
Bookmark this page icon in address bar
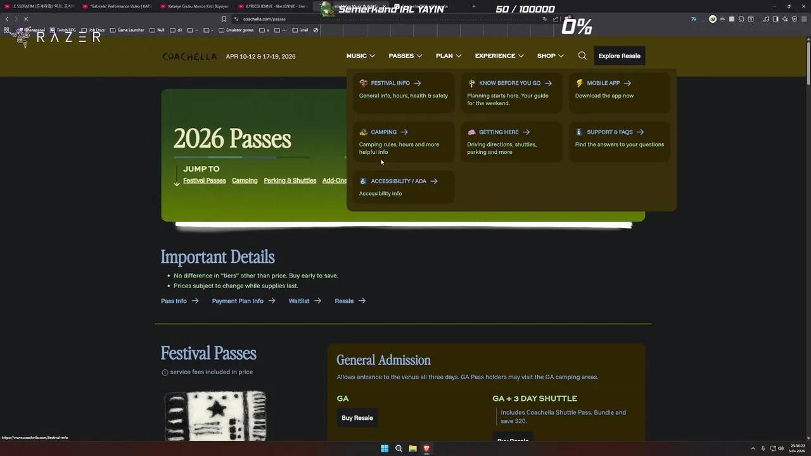click(x=224, y=19)
